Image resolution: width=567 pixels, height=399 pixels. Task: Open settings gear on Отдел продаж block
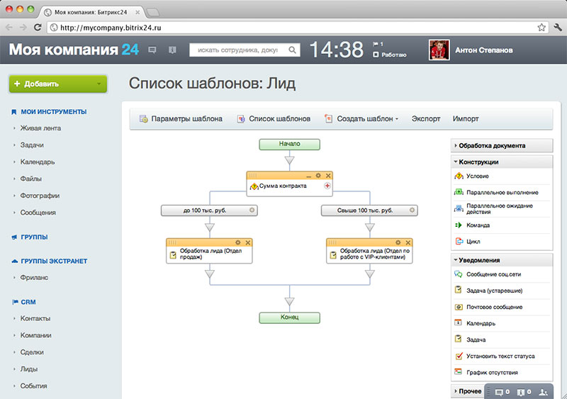click(x=238, y=242)
